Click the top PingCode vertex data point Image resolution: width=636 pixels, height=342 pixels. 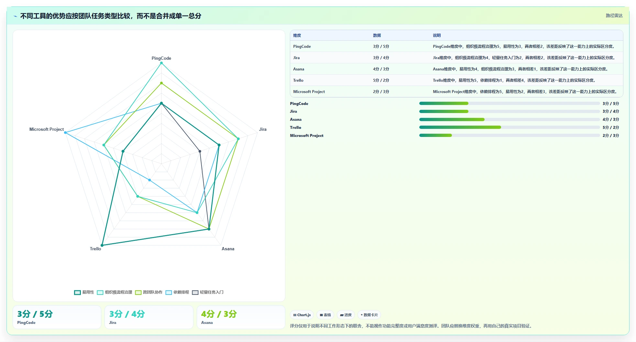pos(161,63)
